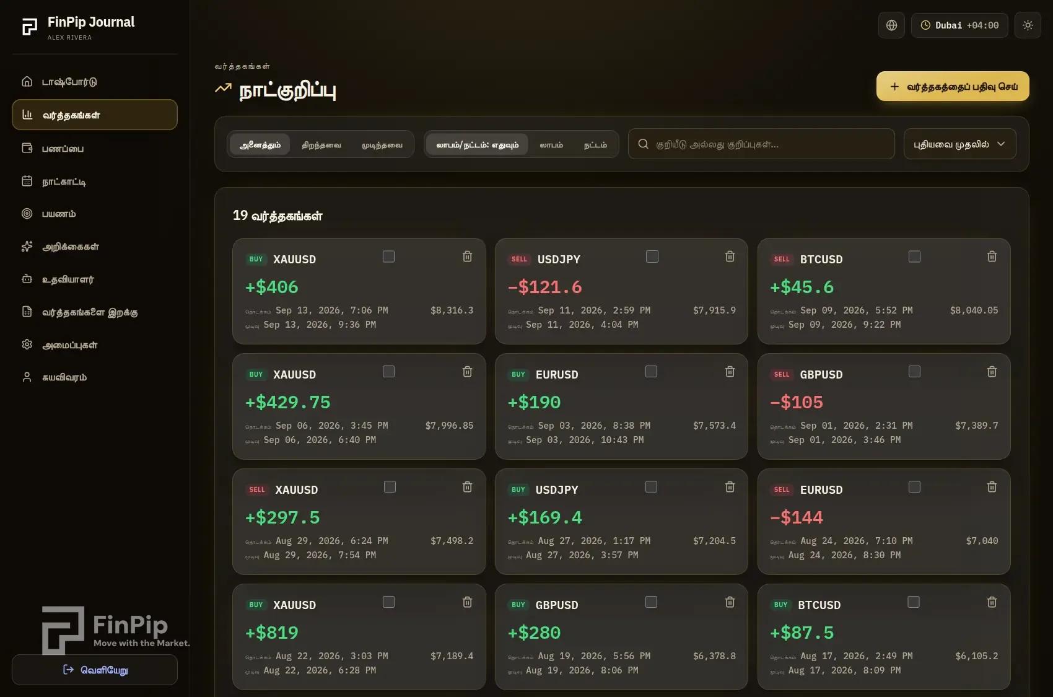
Task: Click trash icon on BTCUSD +$45.6 card
Action: point(992,256)
